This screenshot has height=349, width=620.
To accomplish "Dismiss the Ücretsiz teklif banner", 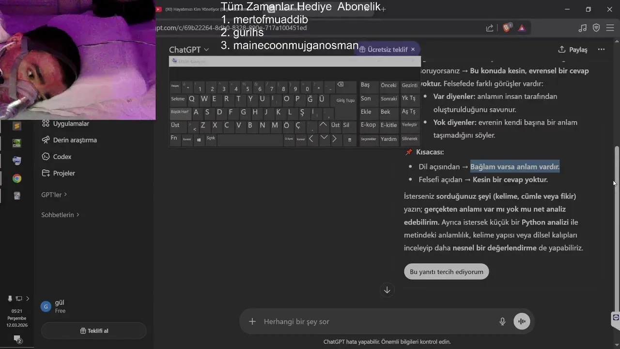I will coord(413,49).
